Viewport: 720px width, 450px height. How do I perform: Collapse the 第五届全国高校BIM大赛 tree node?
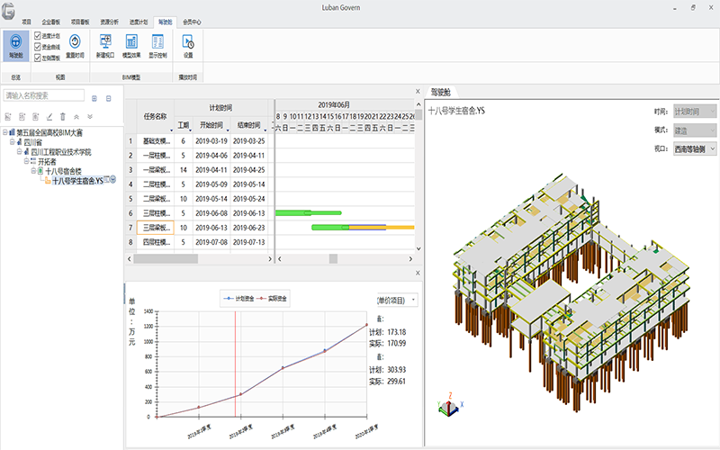click(x=5, y=132)
